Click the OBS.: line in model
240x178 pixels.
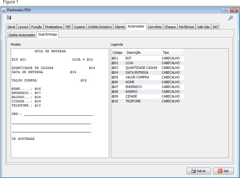(52, 114)
